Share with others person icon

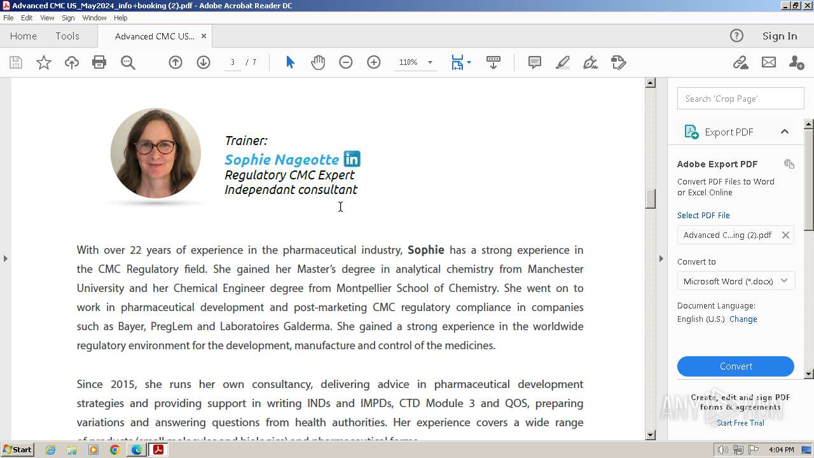tap(796, 62)
